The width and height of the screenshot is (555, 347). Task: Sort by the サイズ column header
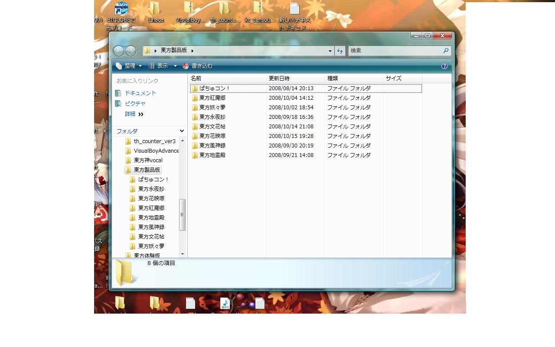tap(403, 79)
